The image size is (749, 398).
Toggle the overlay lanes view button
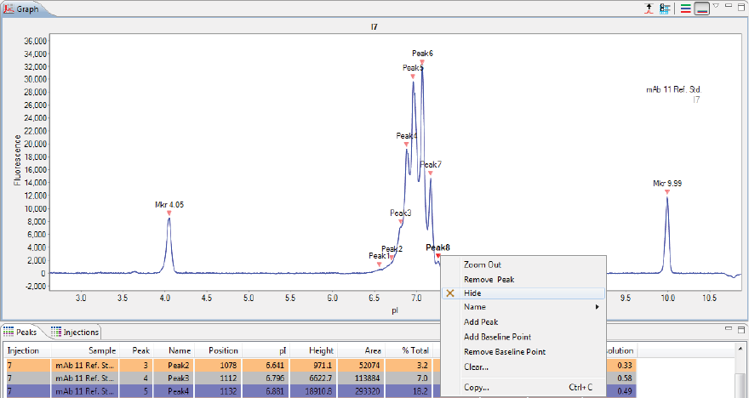pyautogui.click(x=701, y=9)
